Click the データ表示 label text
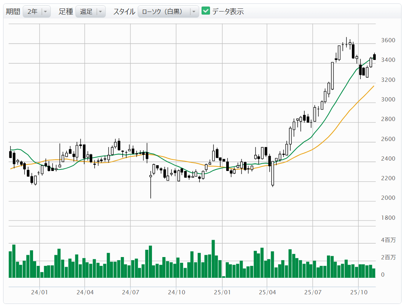This screenshot has width=405, height=307. coord(228,12)
